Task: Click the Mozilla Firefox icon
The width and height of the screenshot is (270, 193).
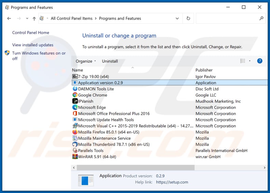Action: pyautogui.click(x=75, y=132)
